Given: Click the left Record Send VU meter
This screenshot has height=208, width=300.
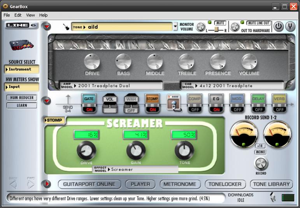Looking at the screenshot, I should 244,135.
